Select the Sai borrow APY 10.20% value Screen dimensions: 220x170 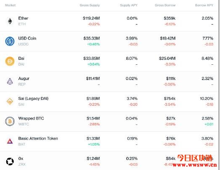[207, 98]
